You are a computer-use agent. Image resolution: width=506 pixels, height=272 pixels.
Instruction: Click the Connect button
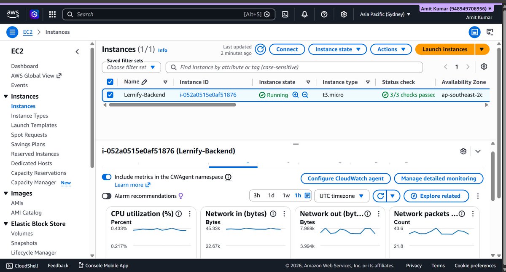pos(287,49)
